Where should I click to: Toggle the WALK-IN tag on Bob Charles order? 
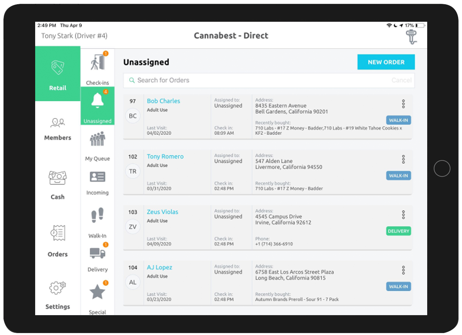[x=399, y=120]
